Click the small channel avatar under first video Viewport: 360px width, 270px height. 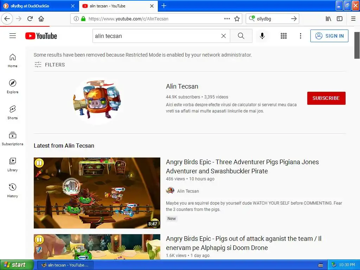[170, 191]
